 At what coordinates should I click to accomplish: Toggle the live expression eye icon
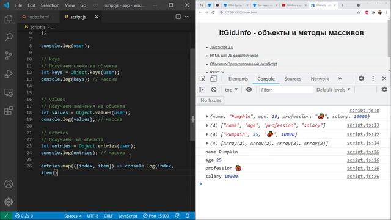click(x=249, y=90)
